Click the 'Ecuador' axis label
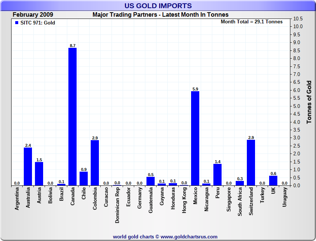316x241 pixels. [128, 197]
